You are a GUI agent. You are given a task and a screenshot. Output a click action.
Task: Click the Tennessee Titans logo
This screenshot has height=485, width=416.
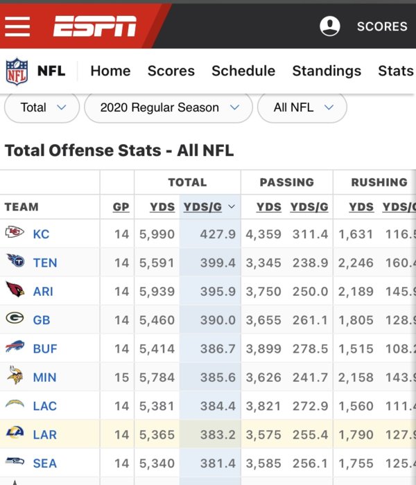pyautogui.click(x=15, y=262)
